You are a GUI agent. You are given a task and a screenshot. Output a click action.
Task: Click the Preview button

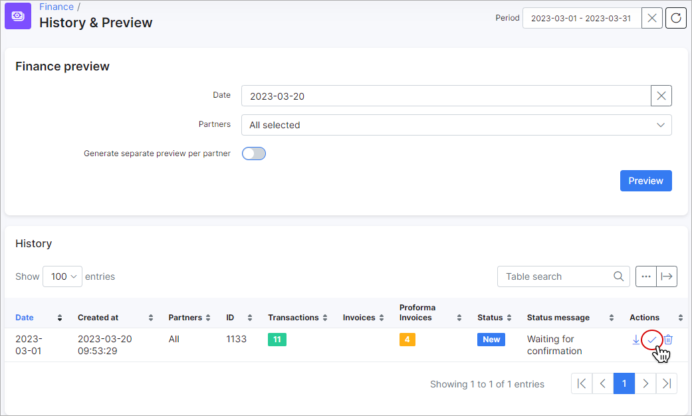click(x=645, y=181)
